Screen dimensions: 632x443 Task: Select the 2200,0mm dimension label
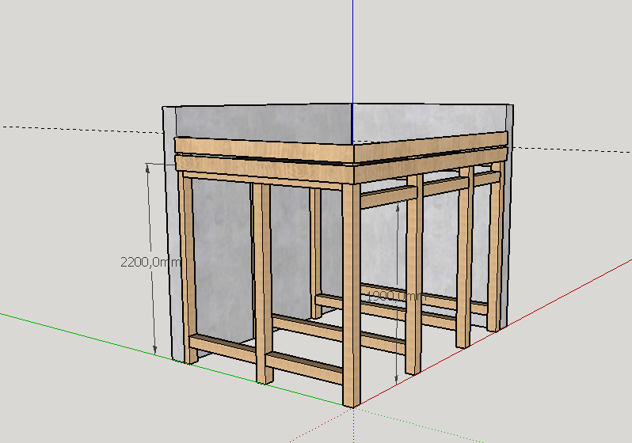pos(150,263)
